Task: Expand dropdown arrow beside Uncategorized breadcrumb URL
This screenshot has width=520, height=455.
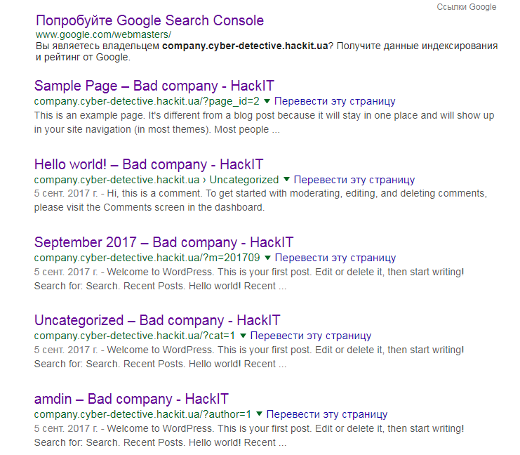Action: [286, 180]
